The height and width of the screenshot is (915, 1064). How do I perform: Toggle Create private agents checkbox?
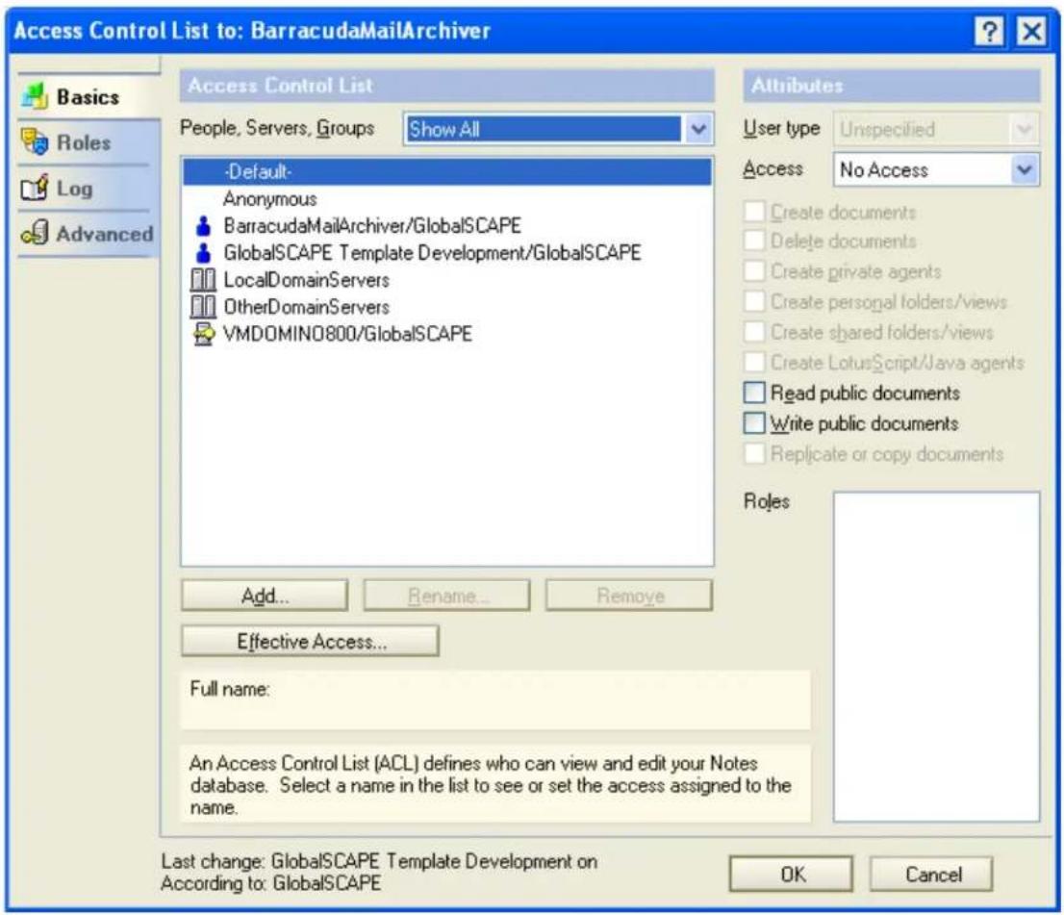(754, 270)
